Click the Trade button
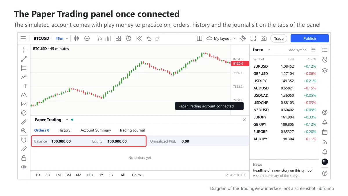 pyautogui.click(x=279, y=38)
